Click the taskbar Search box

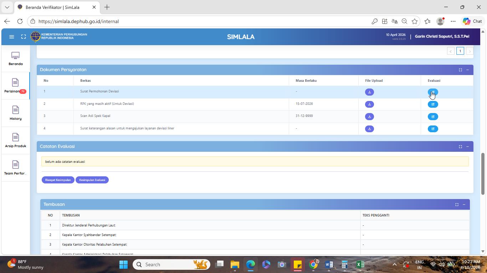click(x=172, y=264)
